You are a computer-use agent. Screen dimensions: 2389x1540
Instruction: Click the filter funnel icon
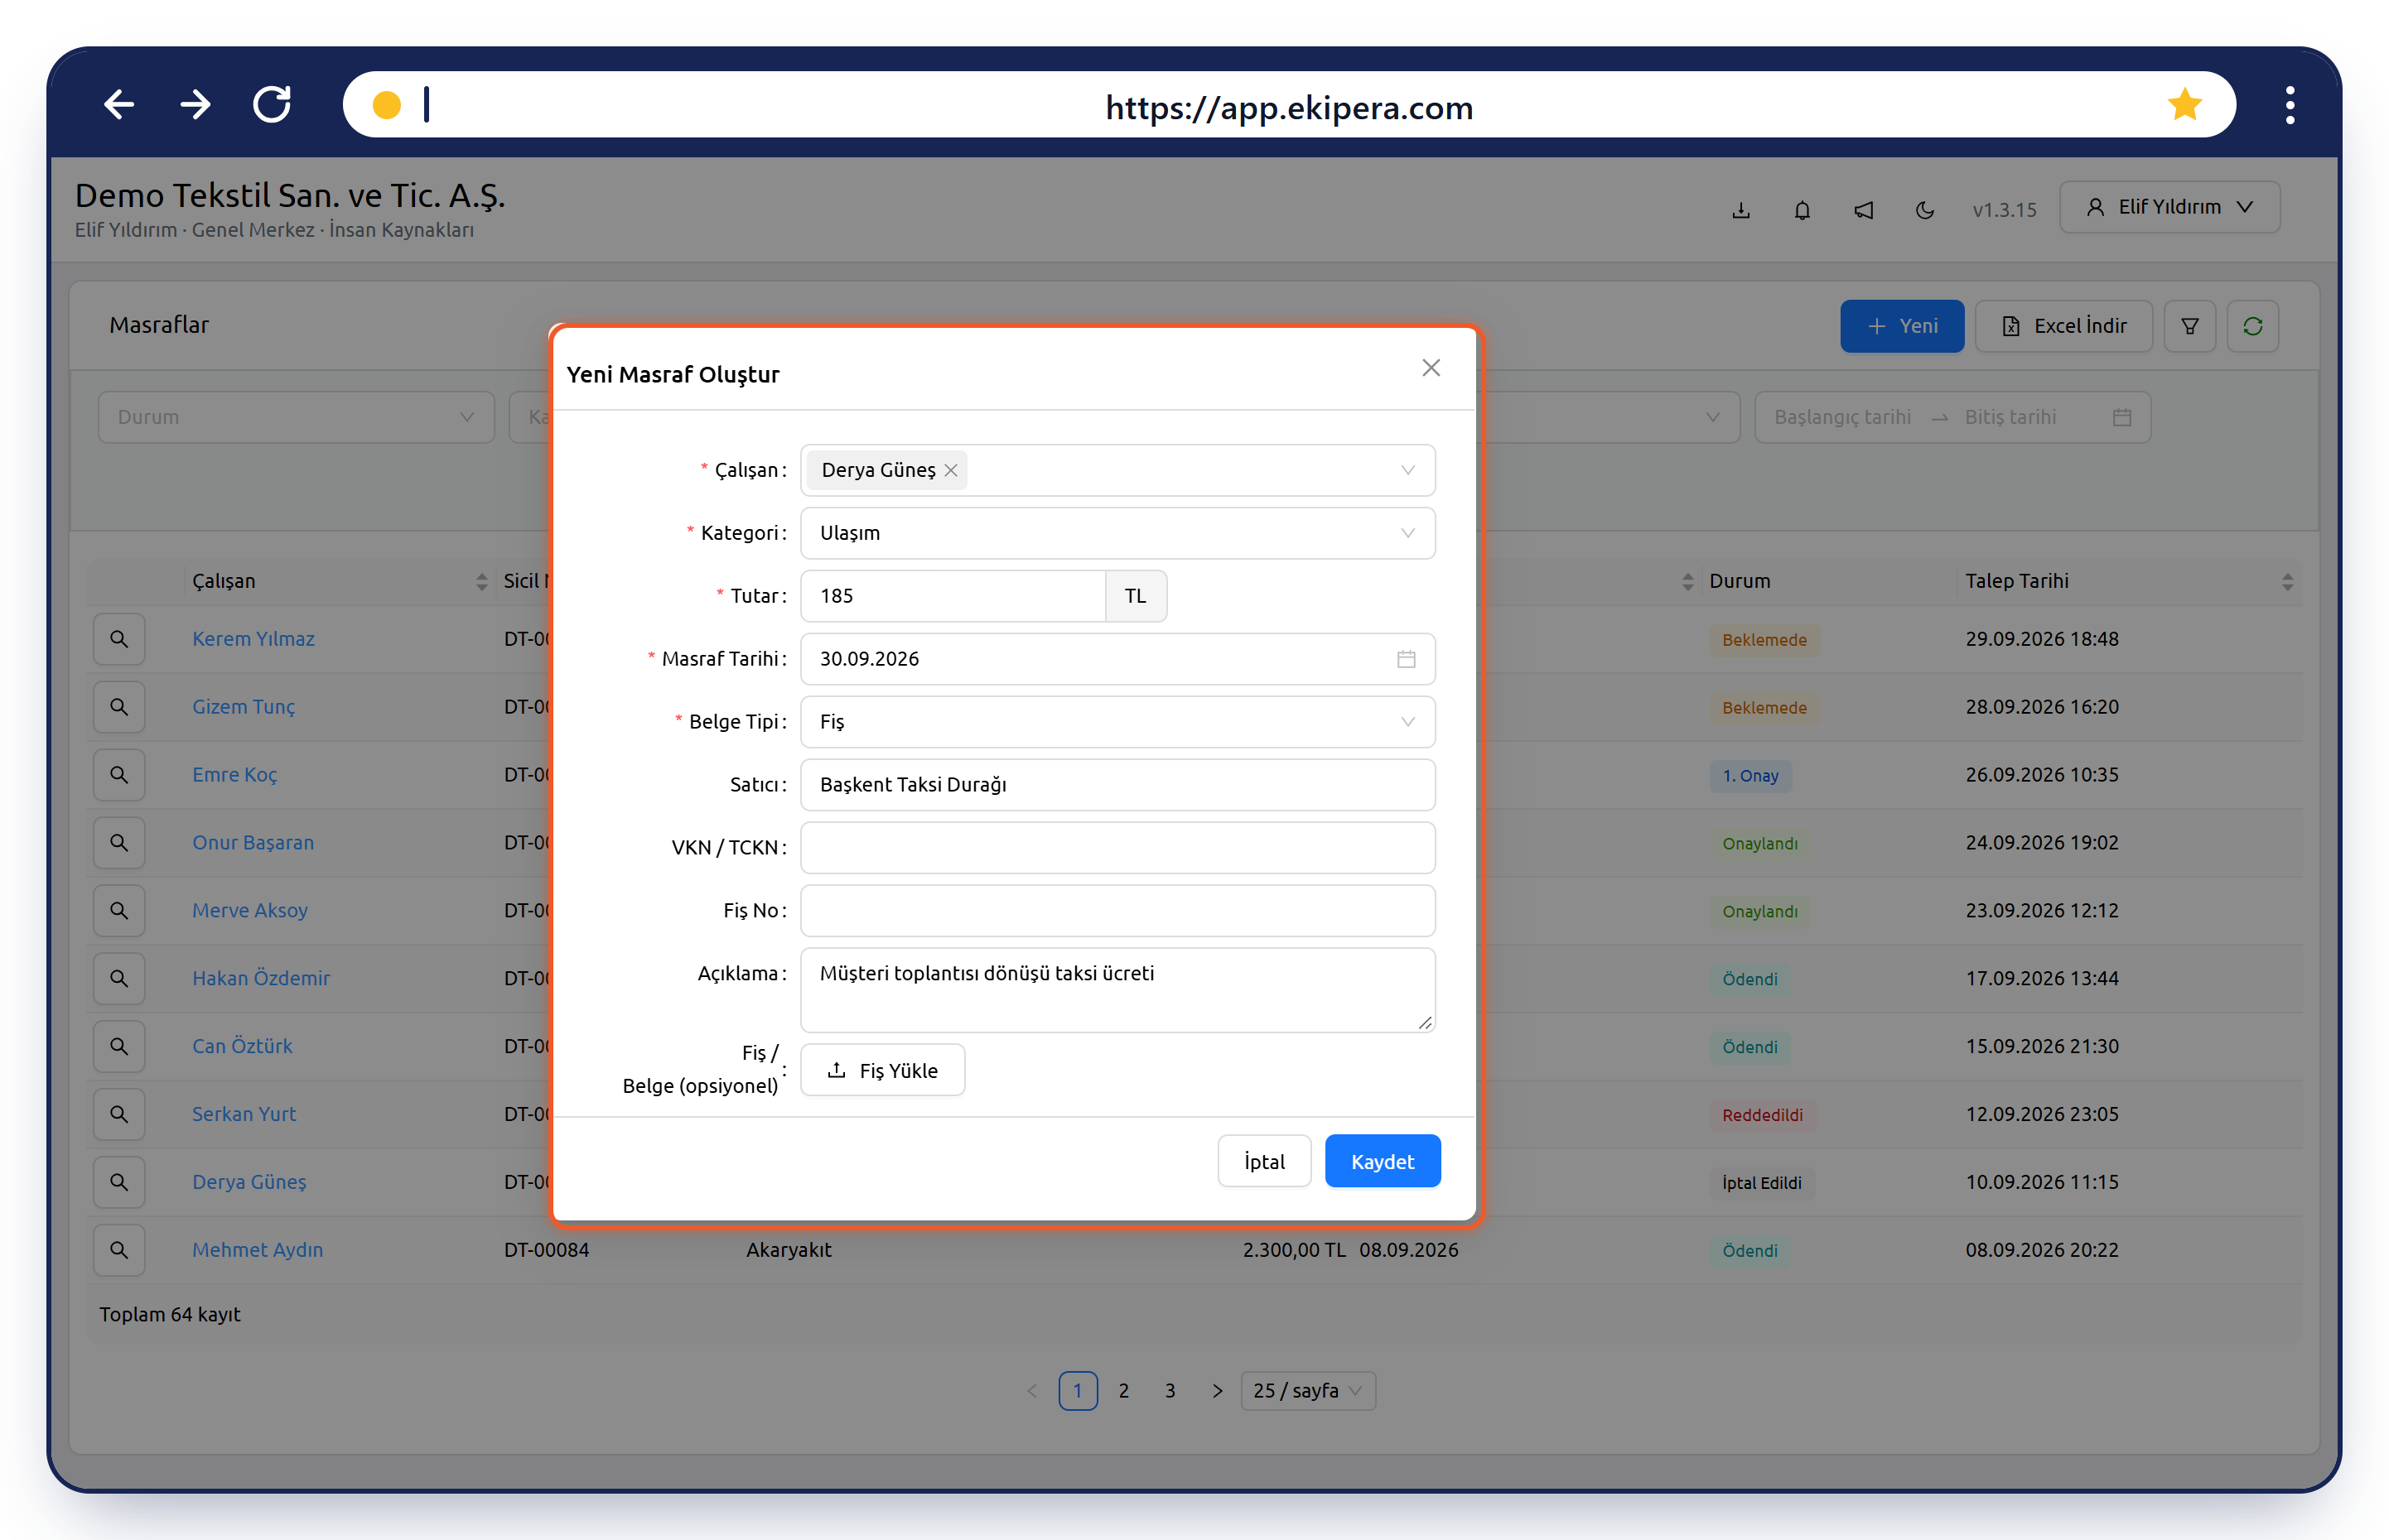tap(2189, 326)
